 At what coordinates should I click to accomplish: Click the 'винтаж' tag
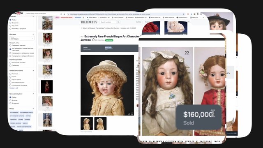click(28, 116)
